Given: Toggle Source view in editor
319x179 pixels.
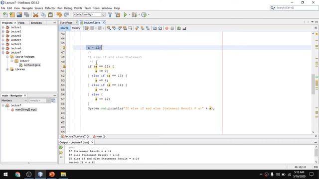Looking at the screenshot, I should tap(64, 28).
